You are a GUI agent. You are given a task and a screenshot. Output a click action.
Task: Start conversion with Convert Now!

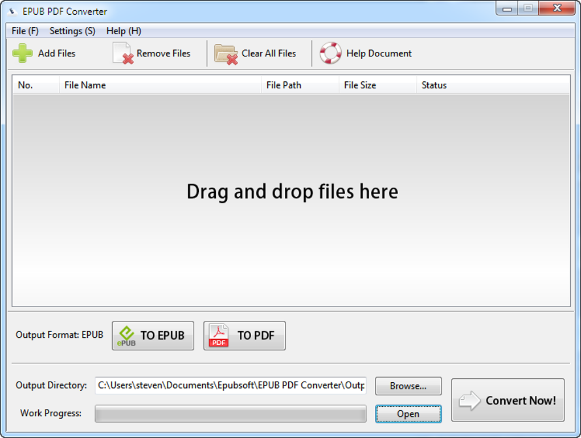pyautogui.click(x=508, y=400)
